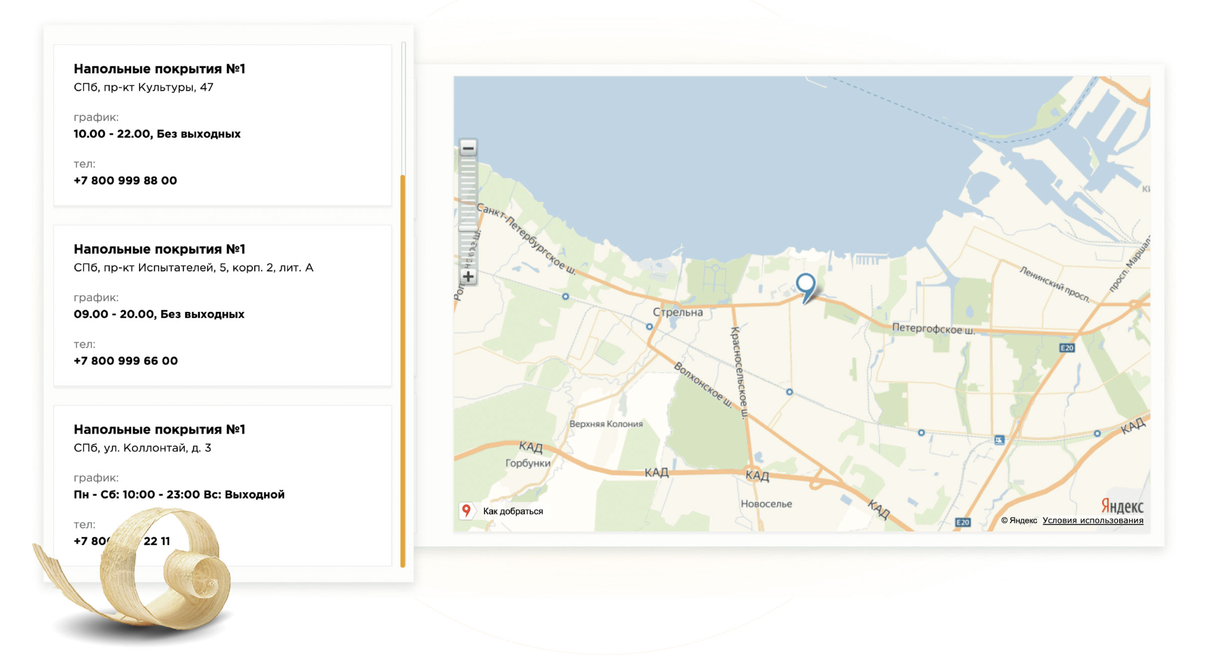Click the Стрельна label on the map
Image resolution: width=1205 pixels, height=661 pixels.
pyautogui.click(x=678, y=312)
